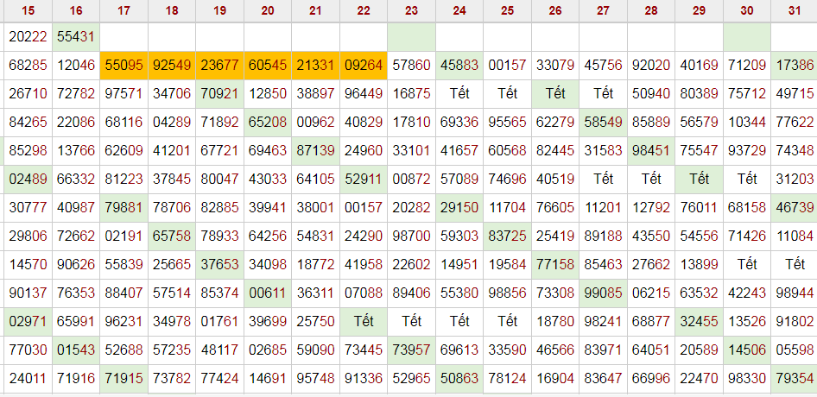
Task: Select the green cell showing 79354
Action: point(795,378)
